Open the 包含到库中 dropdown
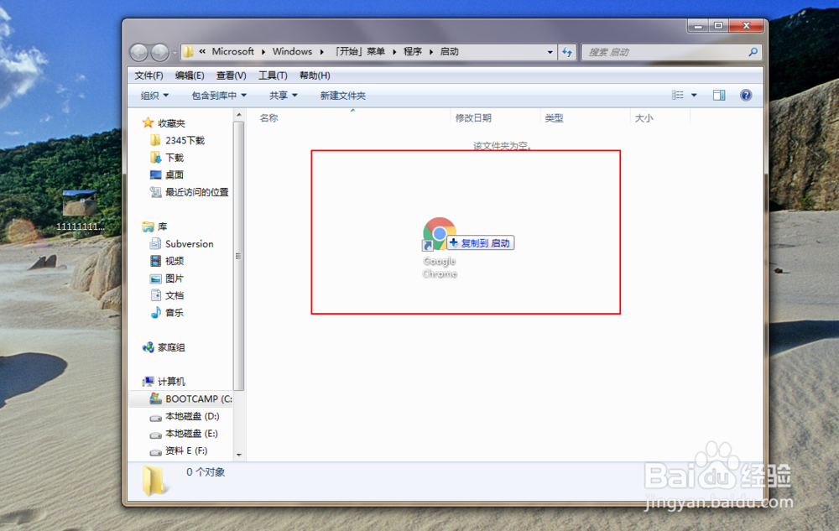This screenshot has height=531, width=839. tap(219, 96)
